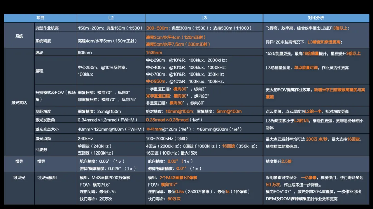This screenshot has height=209, width=373.
Task: Select L3 line '一字重复扫描：横向80°，纵向3°'
Action: pyautogui.click(x=176, y=89)
